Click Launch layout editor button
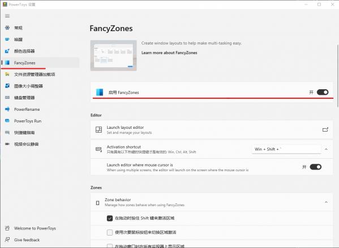 point(212,130)
